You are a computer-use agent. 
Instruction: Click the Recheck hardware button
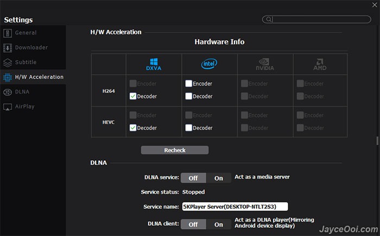tap(175, 150)
